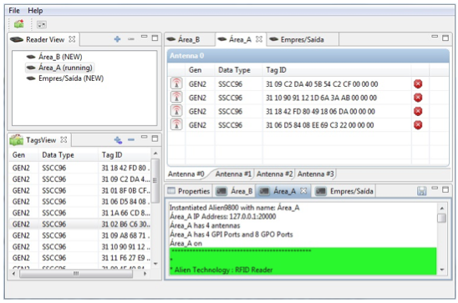Open the File menu
The image size is (458, 303).
click(14, 11)
